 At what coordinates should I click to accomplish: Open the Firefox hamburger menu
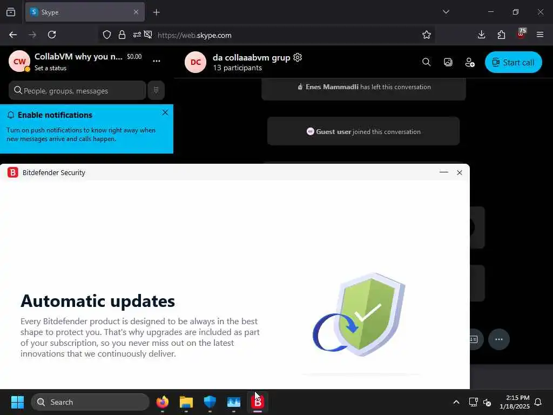point(540,35)
